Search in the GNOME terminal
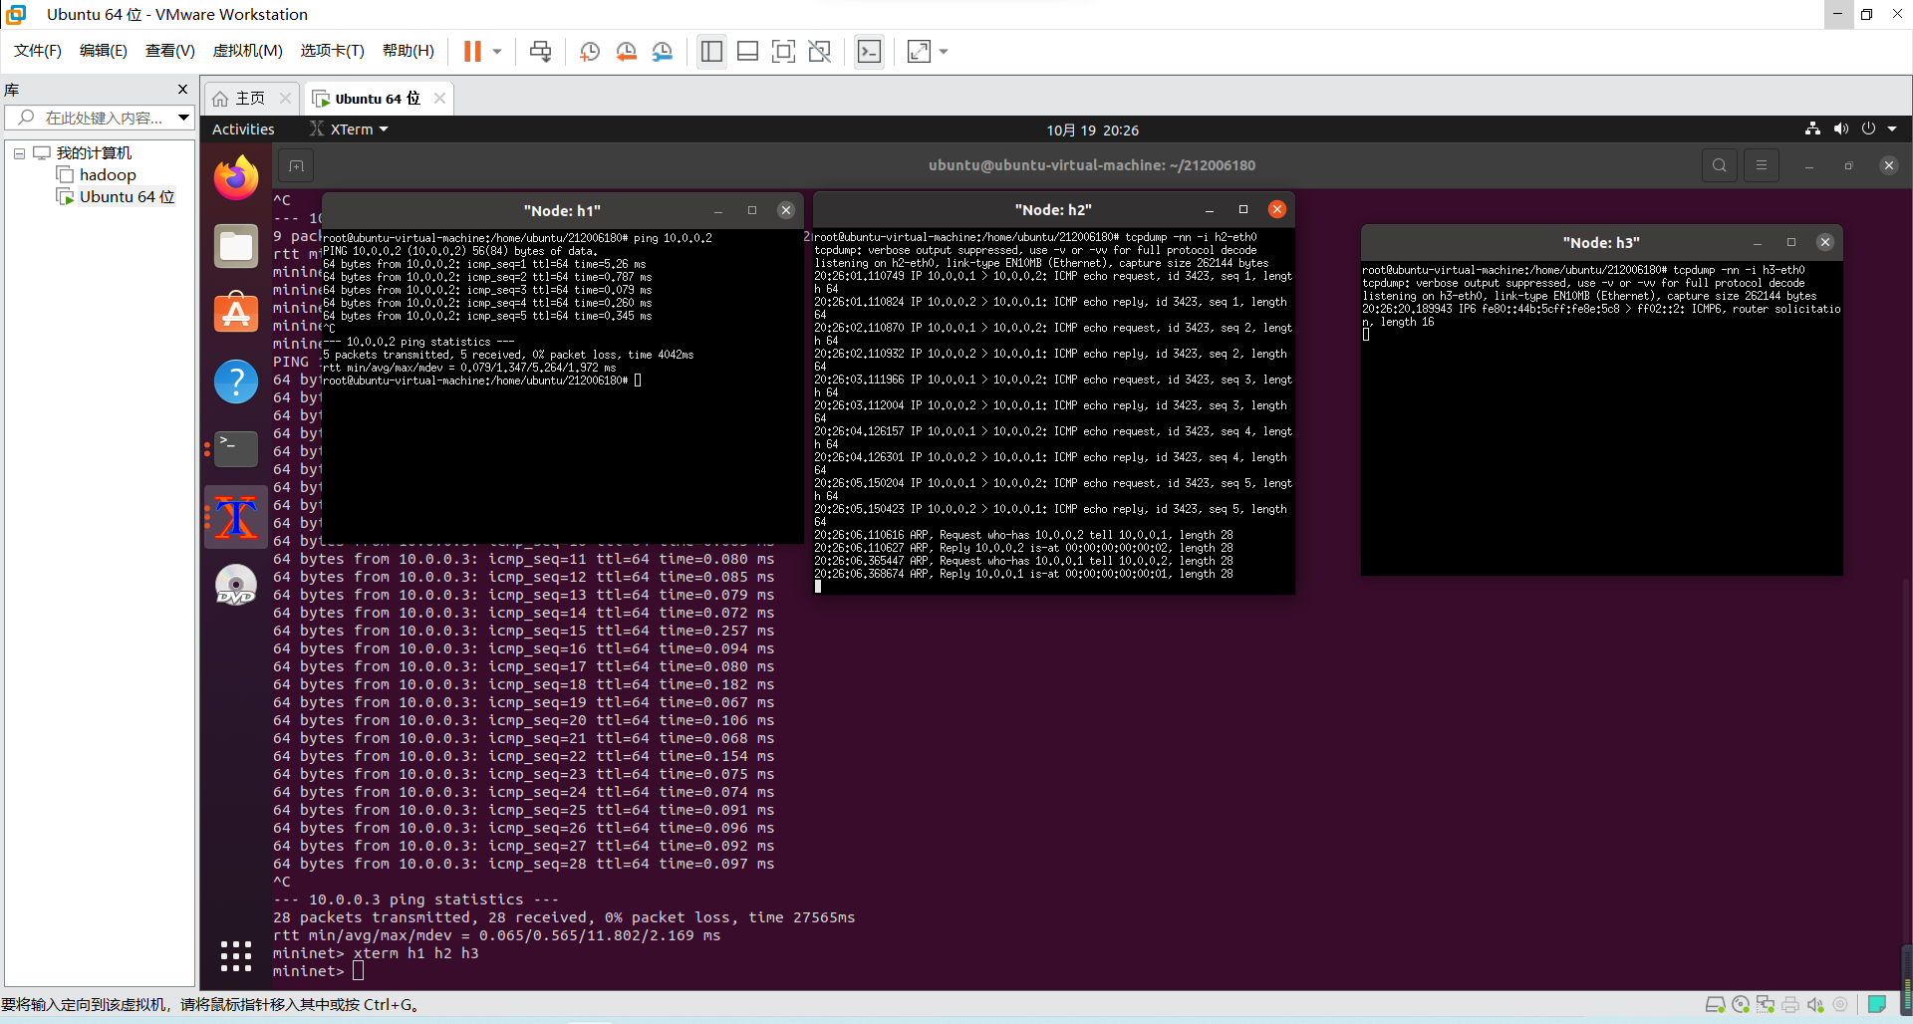This screenshot has height=1024, width=1913. click(1720, 165)
